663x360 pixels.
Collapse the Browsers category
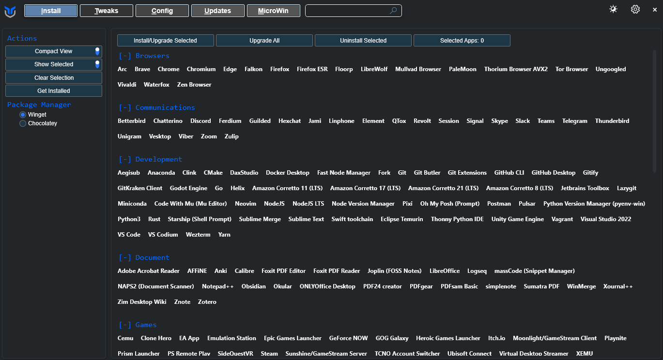[125, 56]
